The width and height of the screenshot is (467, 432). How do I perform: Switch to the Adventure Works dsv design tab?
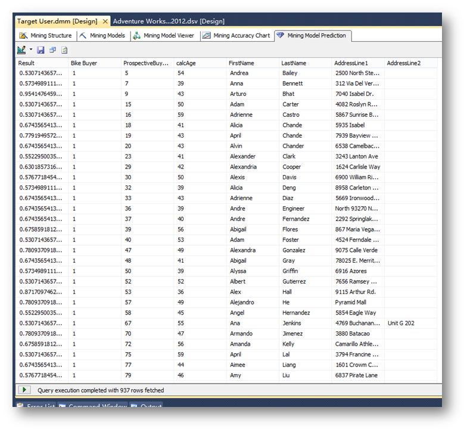coord(169,21)
